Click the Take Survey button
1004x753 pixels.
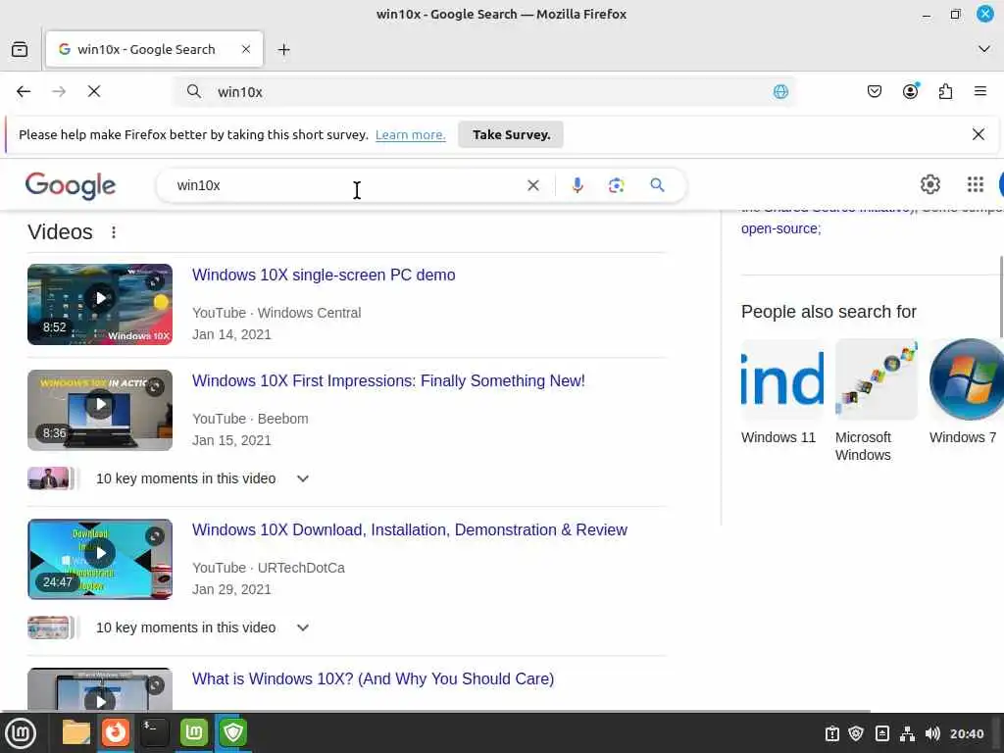(x=511, y=134)
